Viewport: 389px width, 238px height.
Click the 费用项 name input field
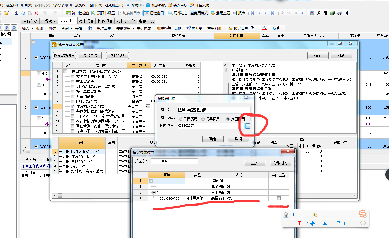[x=214, y=110]
